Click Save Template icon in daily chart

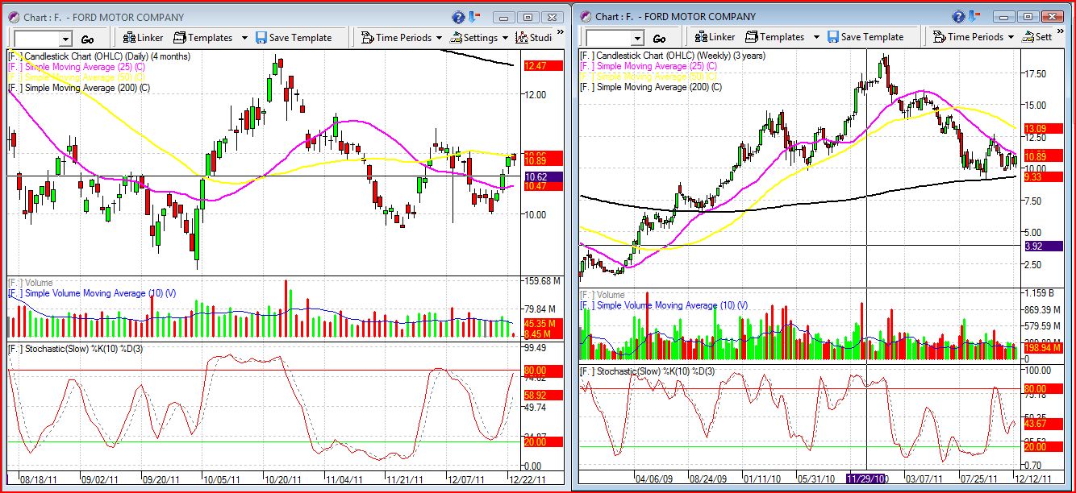261,38
